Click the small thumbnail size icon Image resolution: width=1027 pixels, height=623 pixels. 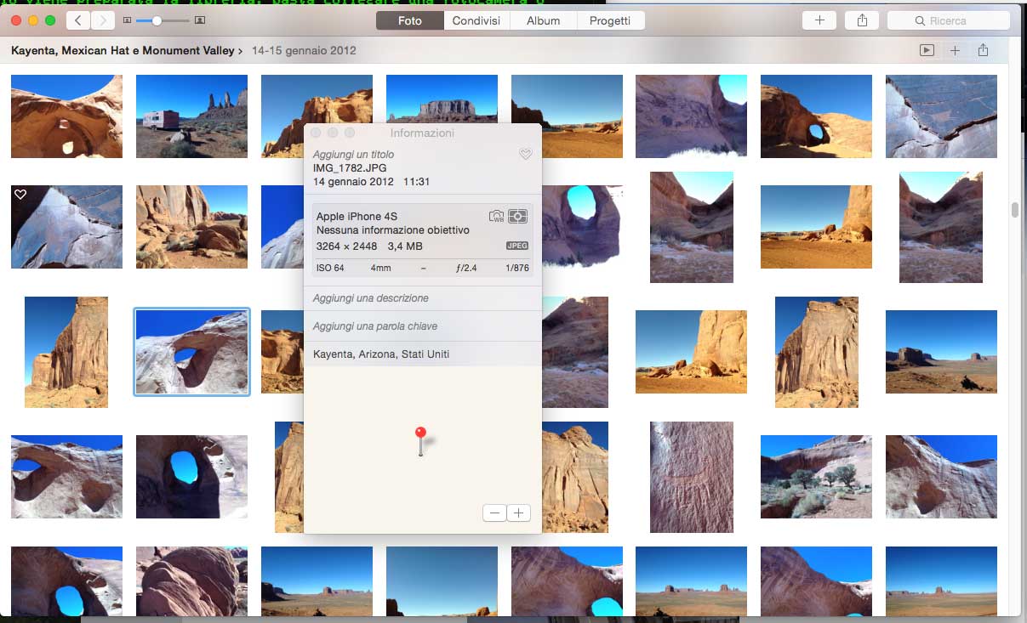128,20
